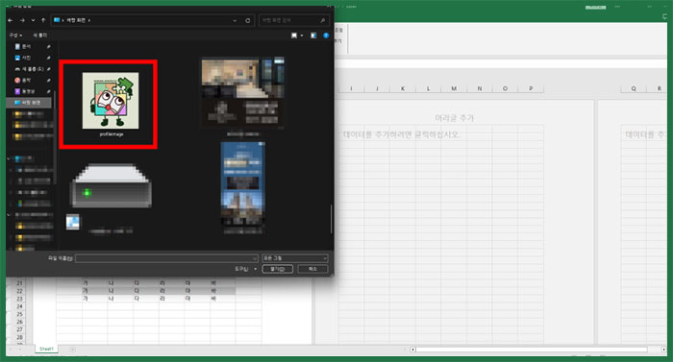
Task: Click Excel horizontal scrollbar left arrow
Action: [x=412, y=350]
